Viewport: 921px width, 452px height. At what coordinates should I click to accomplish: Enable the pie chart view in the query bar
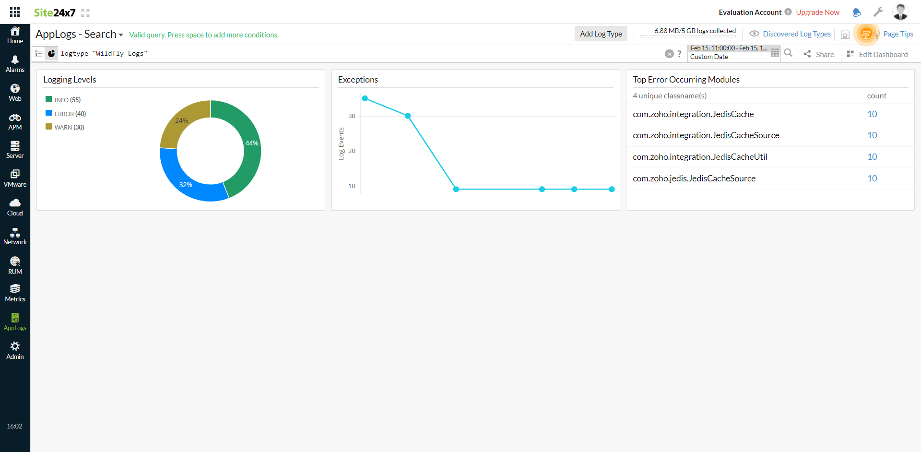click(x=51, y=53)
